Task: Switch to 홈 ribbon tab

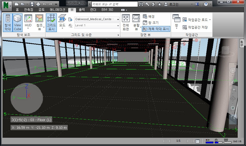Action: pyautogui.click(x=17, y=10)
